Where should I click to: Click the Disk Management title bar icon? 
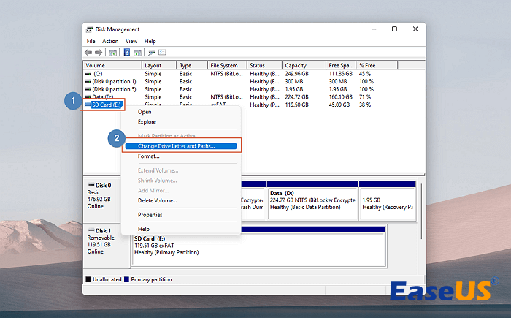coord(91,29)
